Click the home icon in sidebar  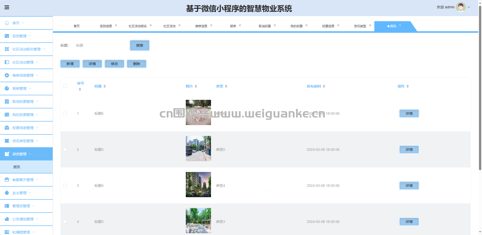[x=7, y=23]
